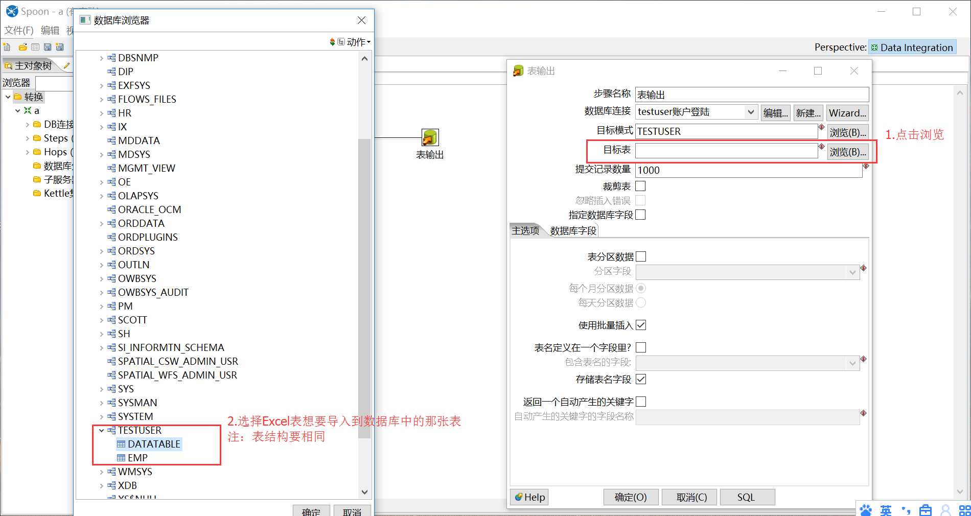
Task: Collapse the 转换 tree node
Action: [8, 97]
